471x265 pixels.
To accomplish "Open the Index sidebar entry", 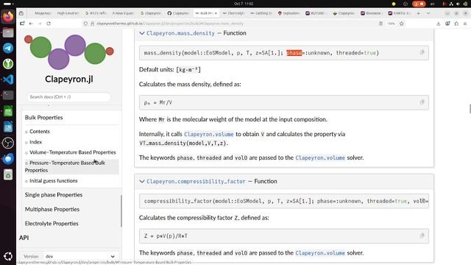I will point(36,142).
